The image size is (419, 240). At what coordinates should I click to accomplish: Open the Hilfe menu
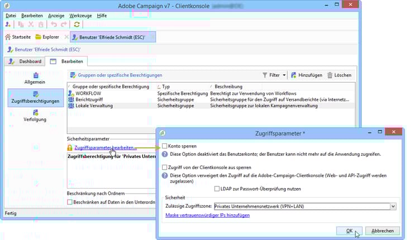(102, 16)
